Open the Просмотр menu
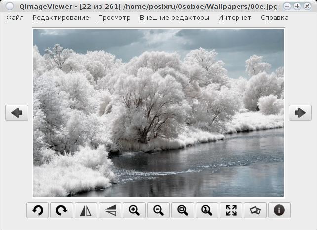The image size is (317, 230). coord(115,18)
